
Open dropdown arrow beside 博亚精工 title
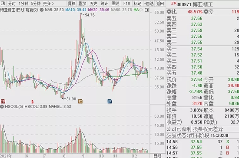42,10
